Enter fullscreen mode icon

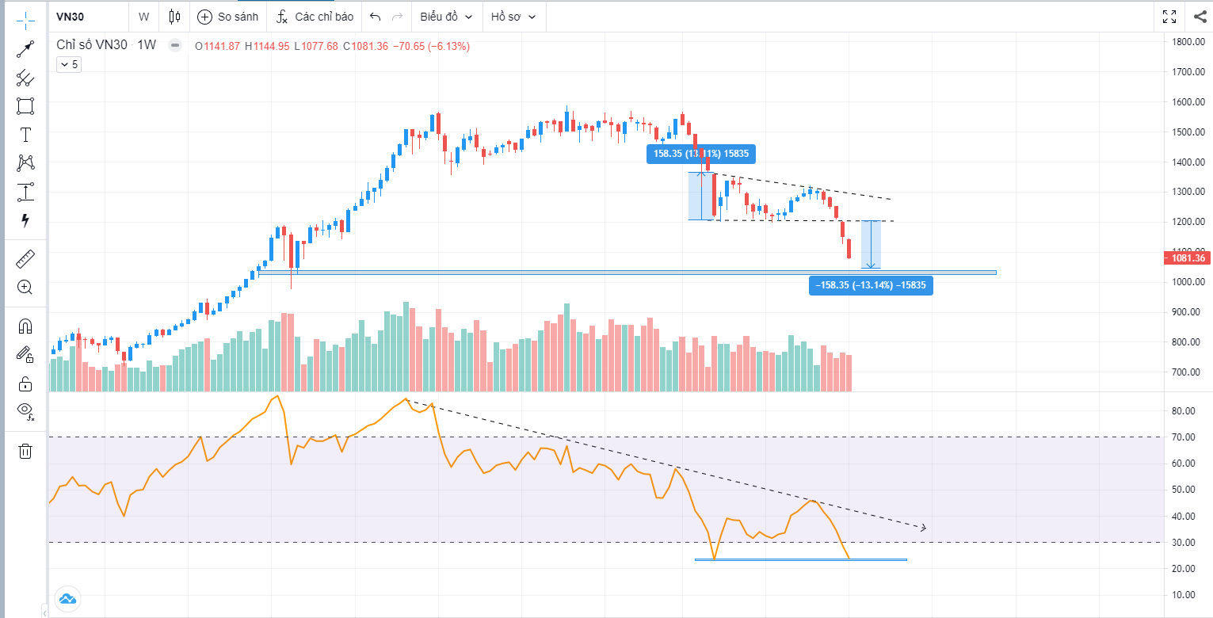1169,17
